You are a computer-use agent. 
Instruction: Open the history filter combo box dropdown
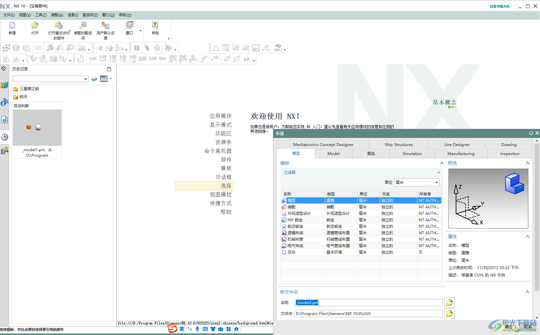pyautogui.click(x=85, y=79)
